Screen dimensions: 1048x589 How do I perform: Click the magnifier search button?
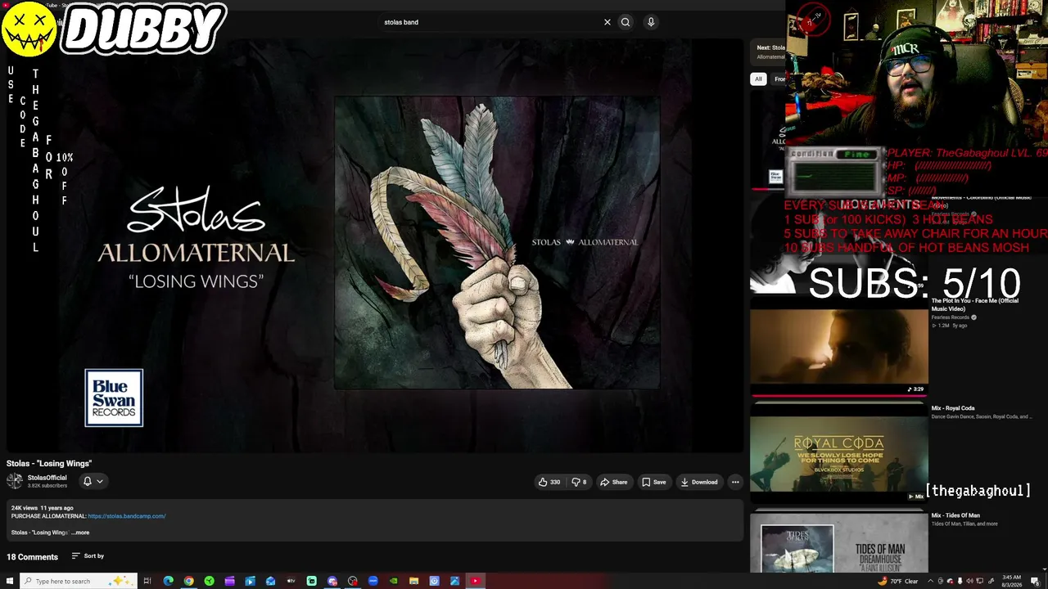click(626, 22)
